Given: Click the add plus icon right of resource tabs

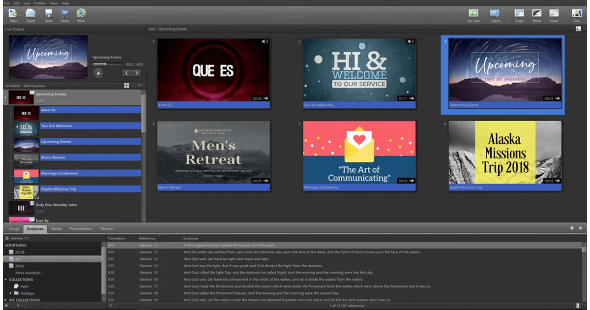Looking at the screenshot, I should [x=572, y=228].
